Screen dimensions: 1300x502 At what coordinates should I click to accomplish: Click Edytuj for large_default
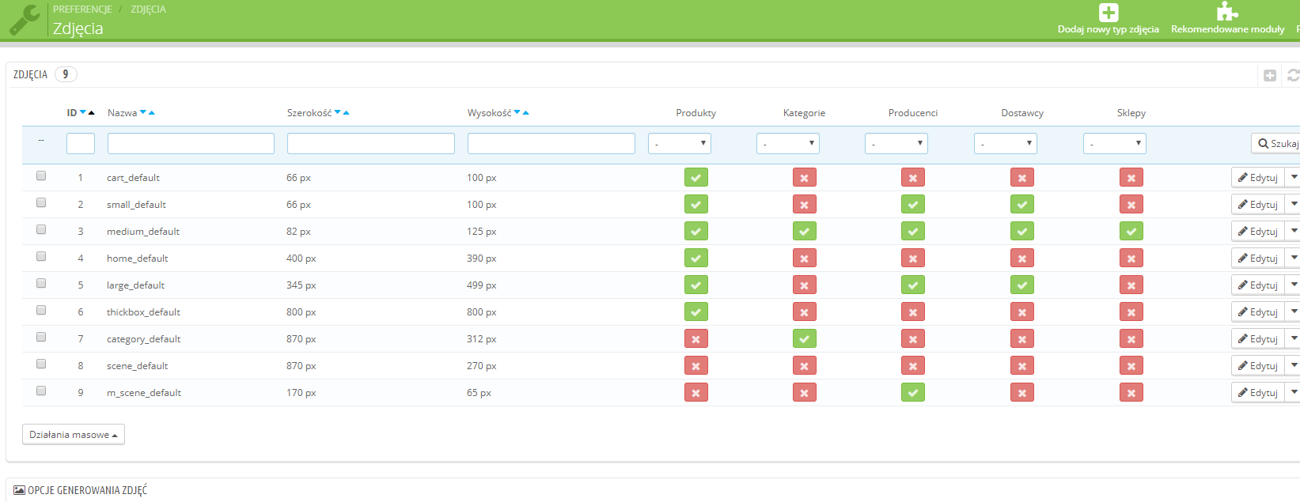pyautogui.click(x=1258, y=285)
